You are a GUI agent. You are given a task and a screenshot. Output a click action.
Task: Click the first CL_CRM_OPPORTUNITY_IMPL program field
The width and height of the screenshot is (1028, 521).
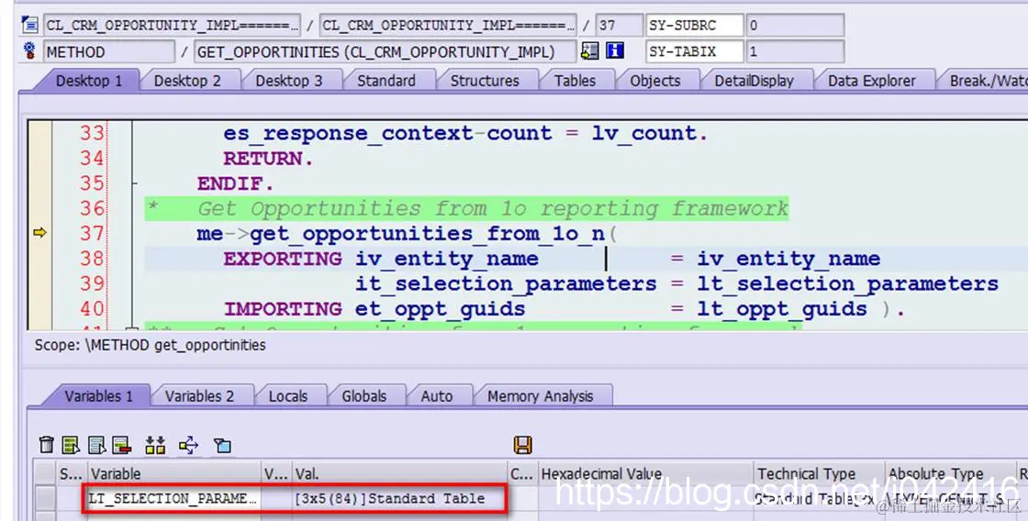[x=172, y=25]
